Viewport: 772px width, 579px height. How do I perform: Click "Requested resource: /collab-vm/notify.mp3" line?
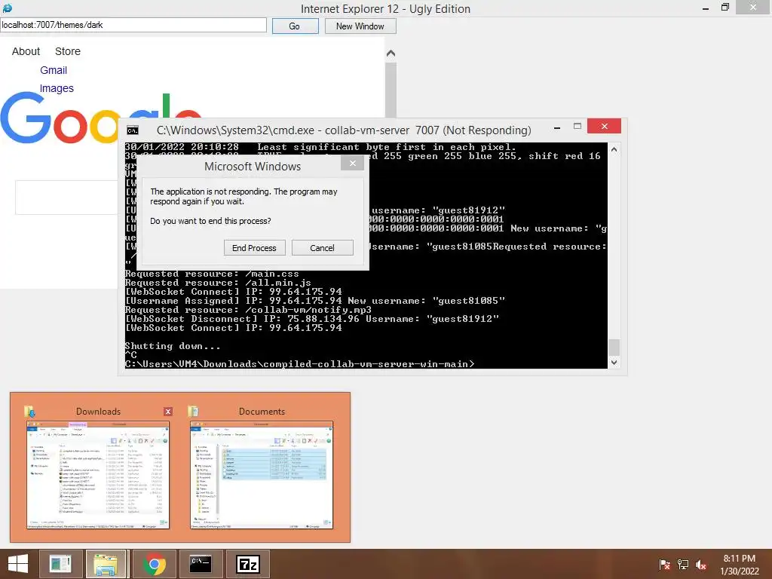click(x=248, y=310)
